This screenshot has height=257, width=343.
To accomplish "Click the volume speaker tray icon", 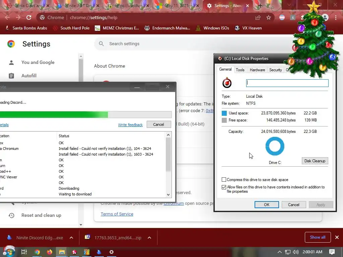I will coord(295,252).
